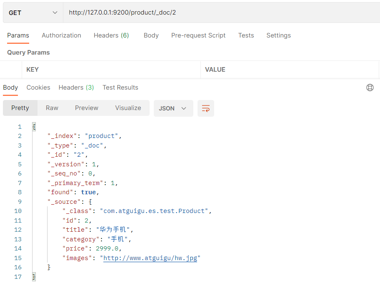The width and height of the screenshot is (380, 283).
Task: Open the GET method dropdown
Action: click(x=33, y=13)
